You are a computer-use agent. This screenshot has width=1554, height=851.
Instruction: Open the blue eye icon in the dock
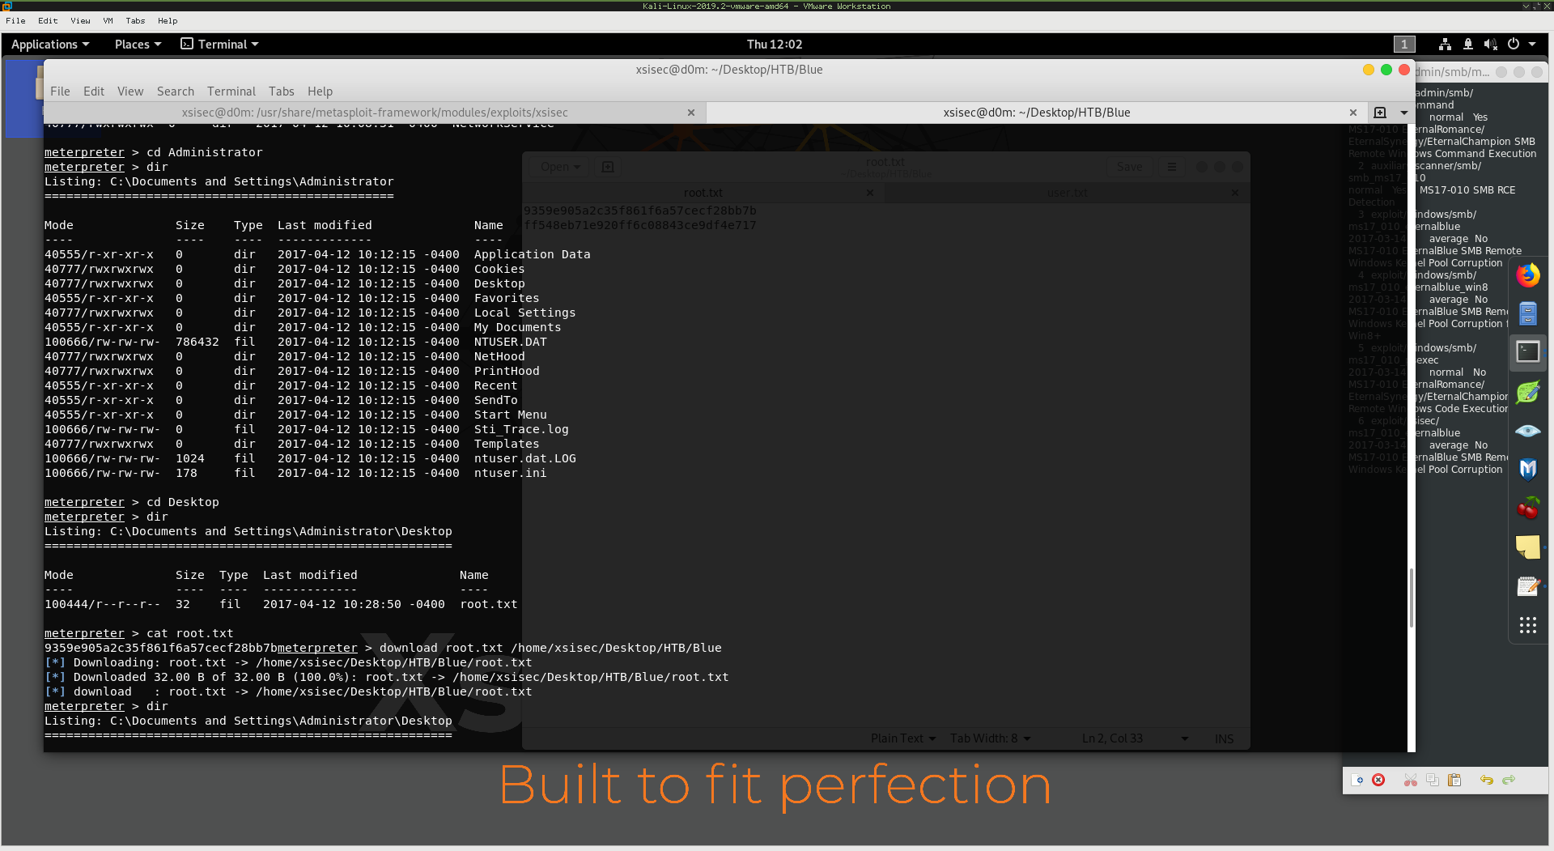click(x=1527, y=431)
